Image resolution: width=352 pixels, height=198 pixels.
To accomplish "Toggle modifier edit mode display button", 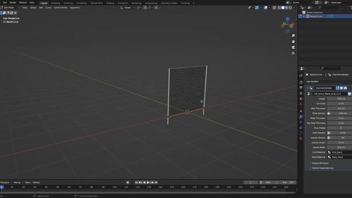I will [x=337, y=88].
